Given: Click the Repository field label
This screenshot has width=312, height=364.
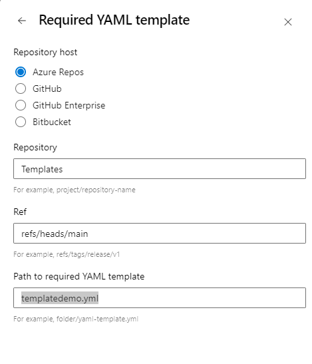Looking at the screenshot, I should click(x=35, y=148).
